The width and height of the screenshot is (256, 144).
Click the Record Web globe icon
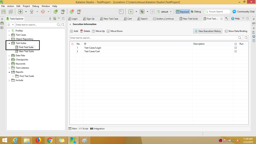click(x=72, y=11)
